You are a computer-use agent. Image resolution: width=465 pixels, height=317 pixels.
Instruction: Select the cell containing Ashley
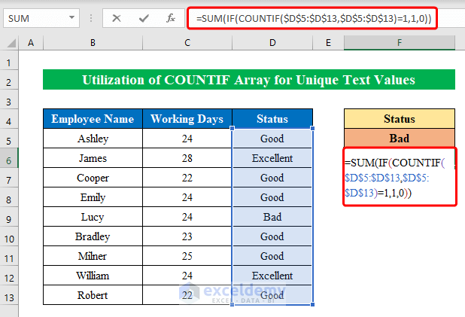pyautogui.click(x=92, y=139)
